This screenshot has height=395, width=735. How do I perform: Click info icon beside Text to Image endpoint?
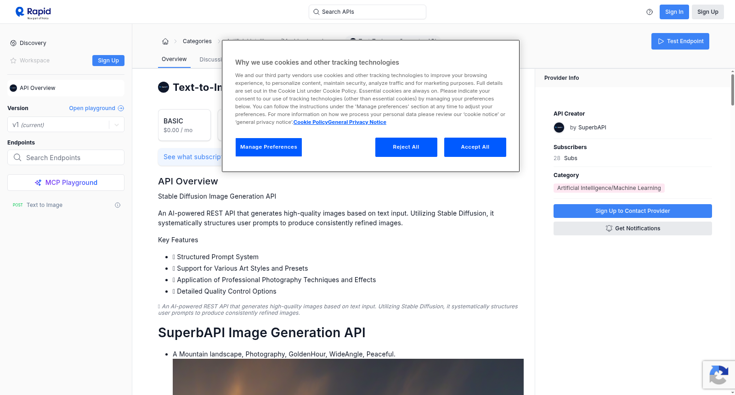click(x=118, y=205)
